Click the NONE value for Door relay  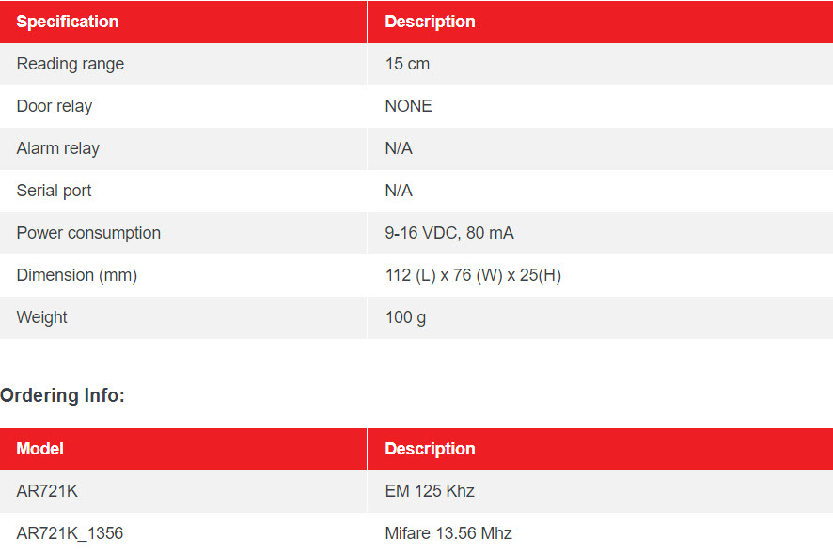tap(409, 106)
